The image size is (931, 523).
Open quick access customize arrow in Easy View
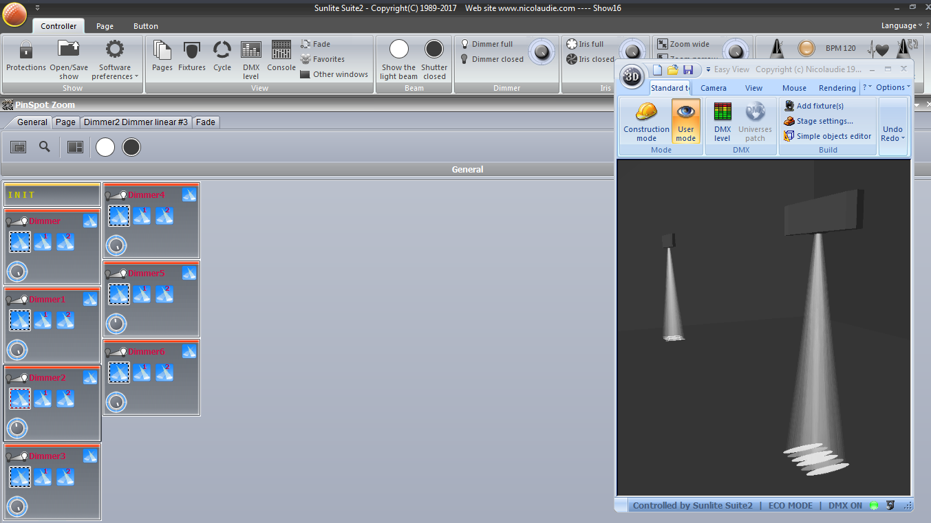tap(708, 69)
